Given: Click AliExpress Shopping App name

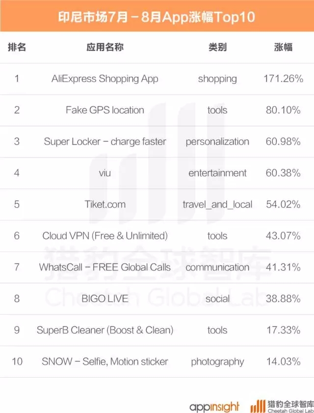Looking at the screenshot, I should [105, 79].
